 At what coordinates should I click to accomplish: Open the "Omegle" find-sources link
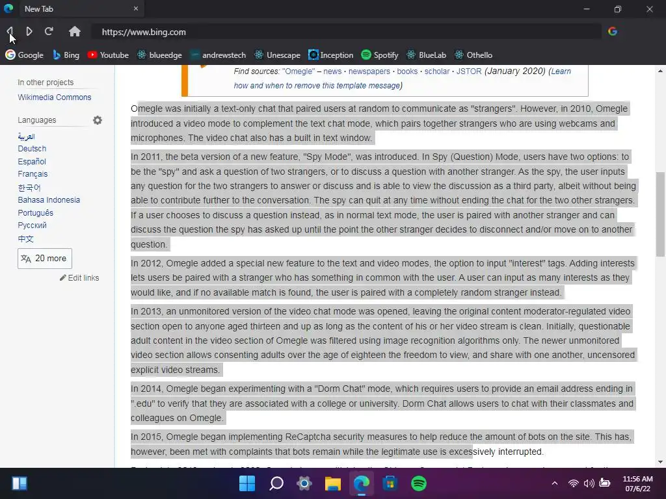pos(299,71)
